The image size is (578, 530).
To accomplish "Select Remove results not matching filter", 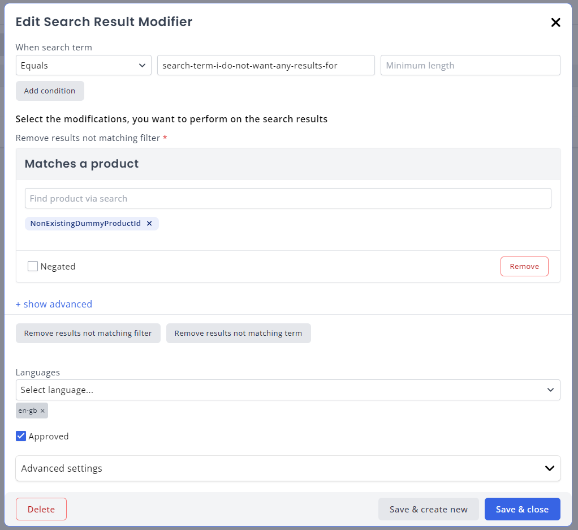I will click(88, 333).
